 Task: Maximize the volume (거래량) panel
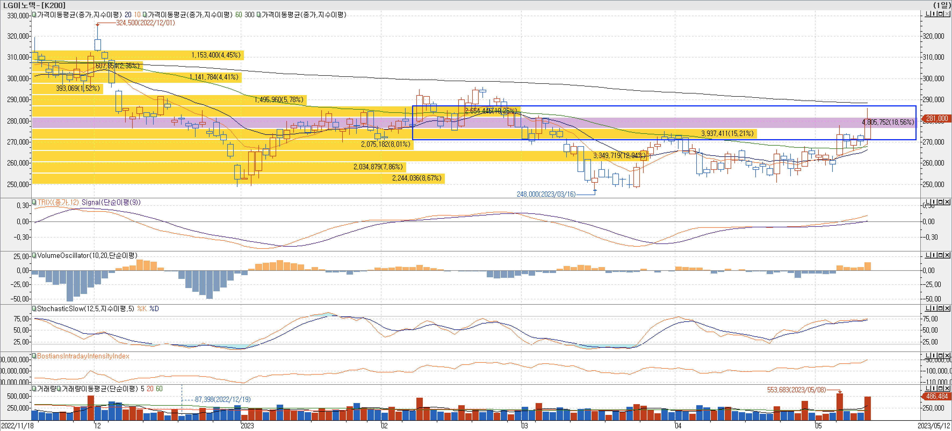[x=940, y=388]
